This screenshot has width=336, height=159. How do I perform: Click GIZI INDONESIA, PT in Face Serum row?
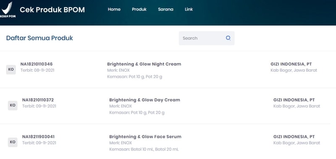point(294,136)
